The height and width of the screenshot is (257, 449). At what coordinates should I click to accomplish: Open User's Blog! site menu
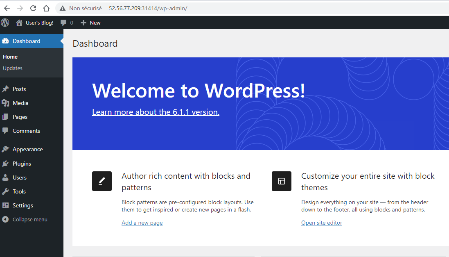tap(35, 23)
